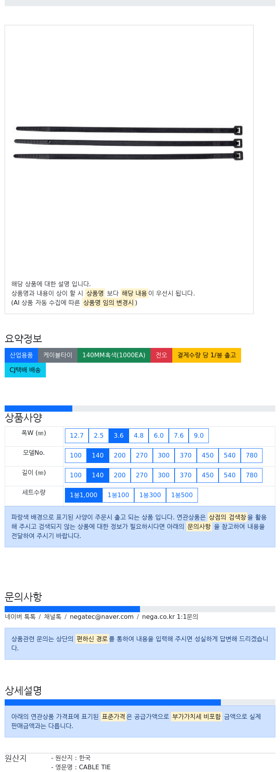
Task: Select model No. 780
Action: point(252,456)
